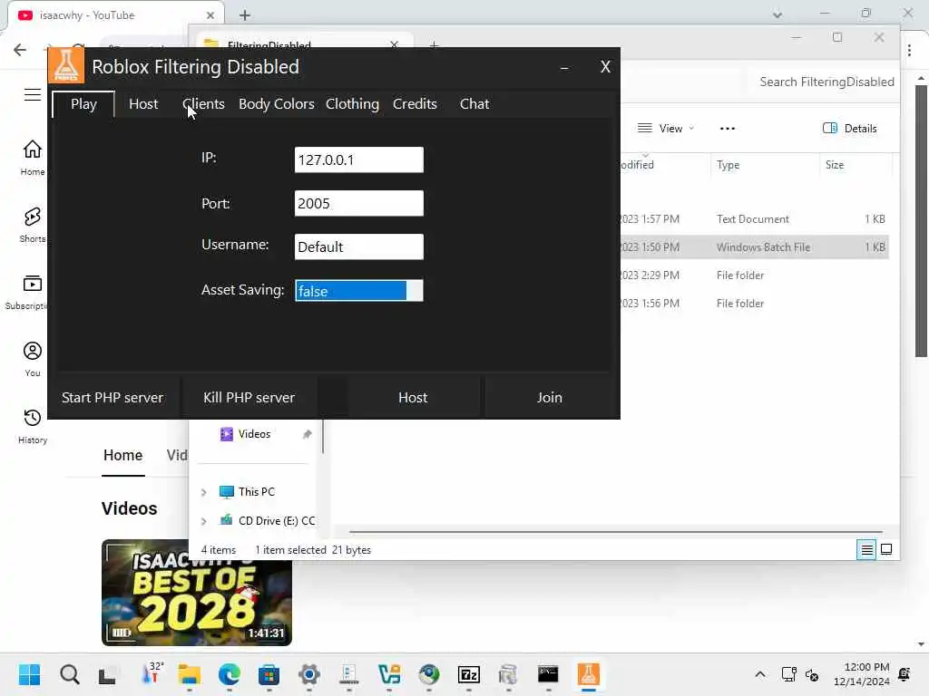Viewport: 929px width, 696px height.
Task: Expand the CD Drive (E:) tree node
Action: click(204, 521)
